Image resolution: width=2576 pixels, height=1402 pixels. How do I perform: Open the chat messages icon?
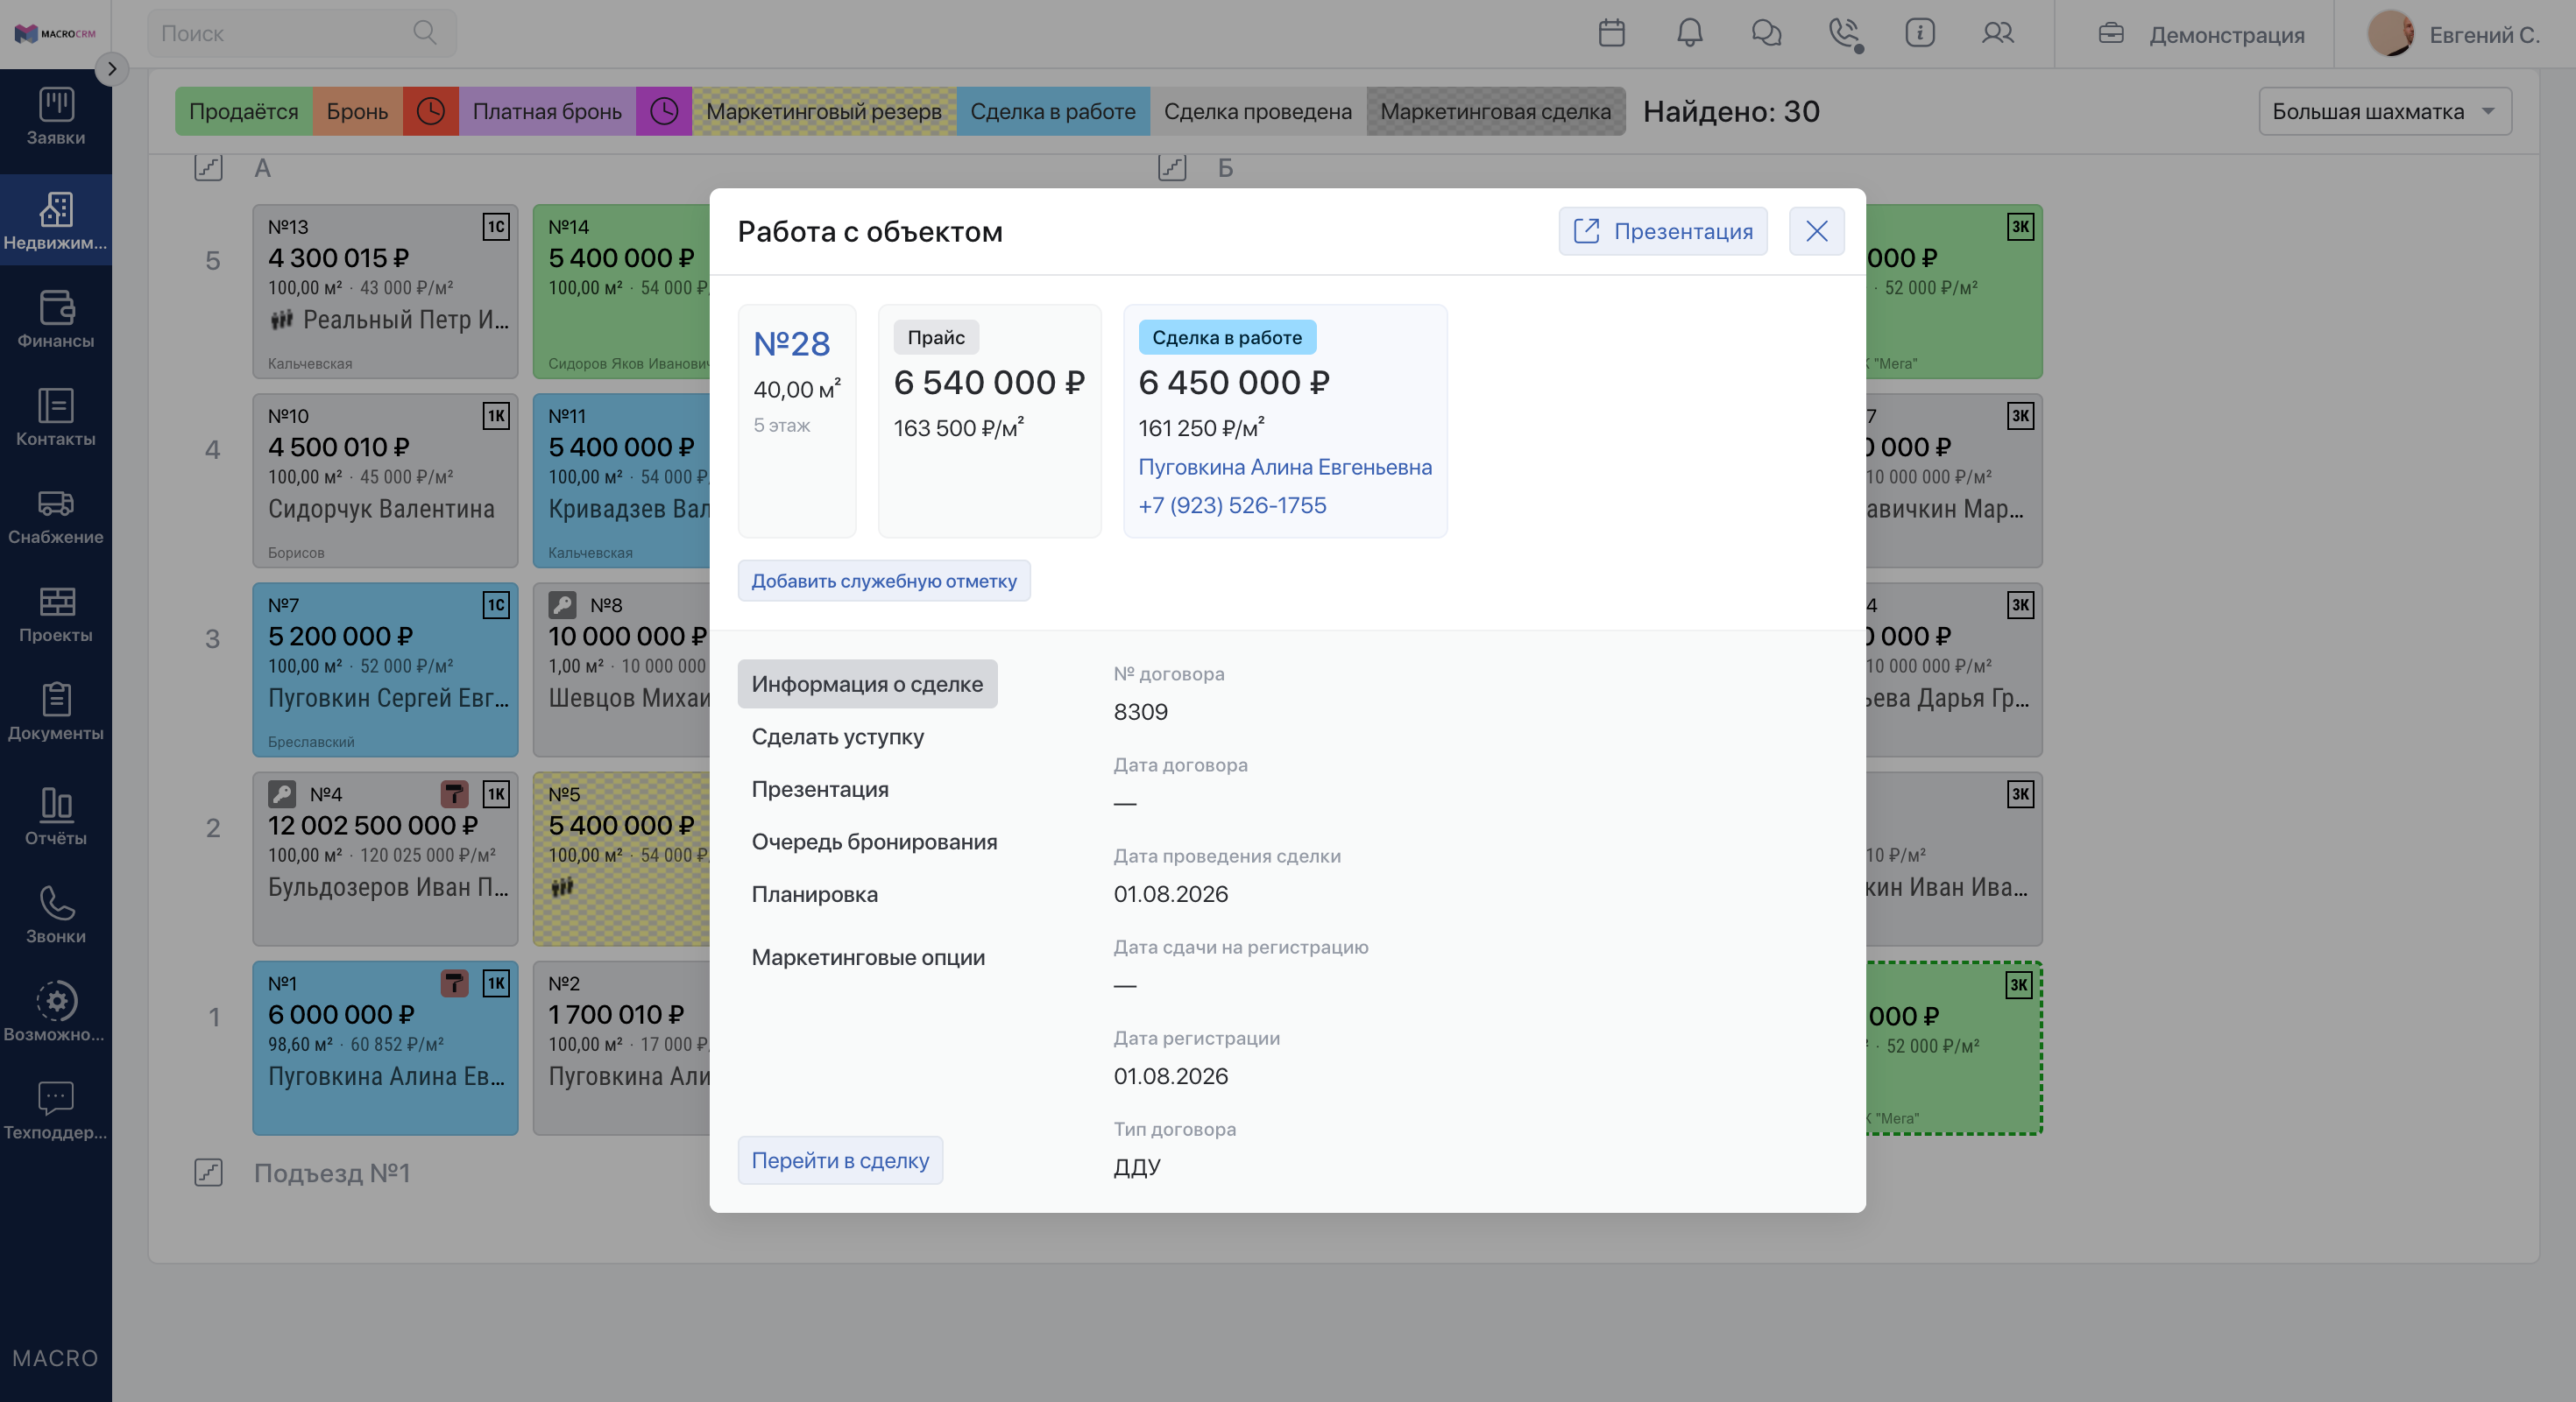pyautogui.click(x=1766, y=33)
